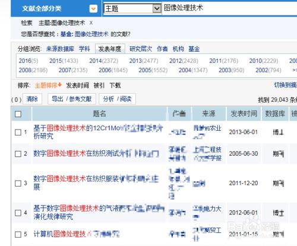This screenshot has height=246, width=297.
Task: Filter by year 2007(2135)
Action: click(x=73, y=70)
